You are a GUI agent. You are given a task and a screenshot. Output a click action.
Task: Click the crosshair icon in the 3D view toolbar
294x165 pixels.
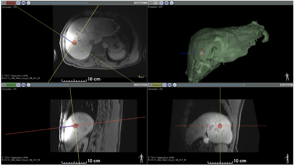click(161, 3)
